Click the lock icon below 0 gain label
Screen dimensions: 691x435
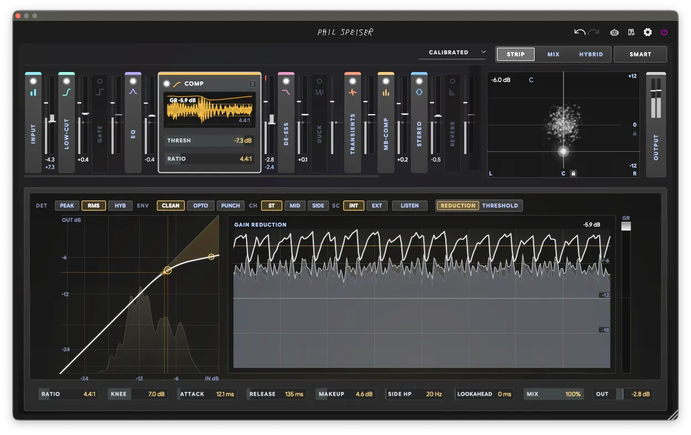tap(634, 134)
